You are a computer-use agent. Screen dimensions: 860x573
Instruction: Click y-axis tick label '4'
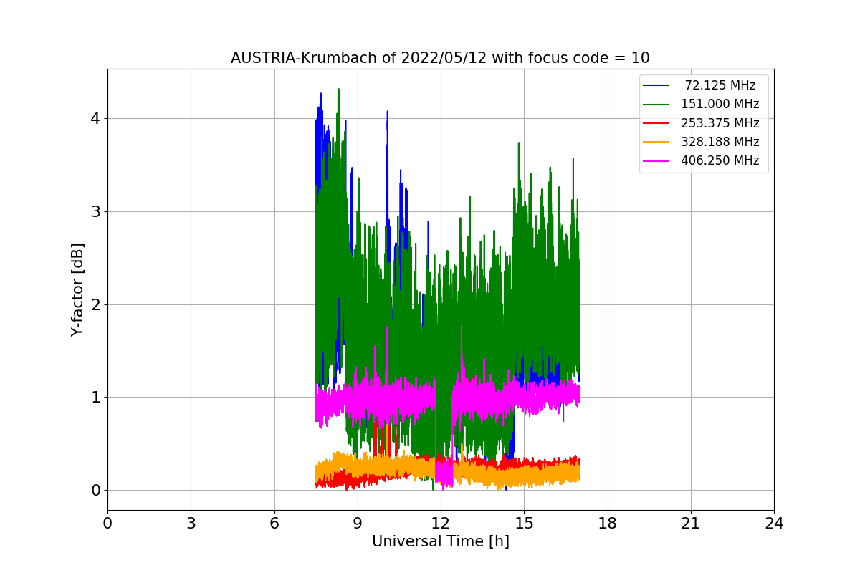coord(95,119)
